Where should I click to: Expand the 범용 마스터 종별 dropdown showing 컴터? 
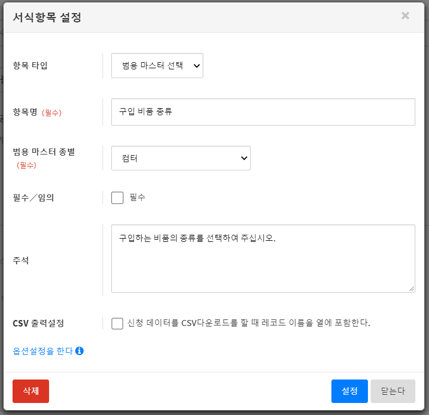click(x=180, y=158)
